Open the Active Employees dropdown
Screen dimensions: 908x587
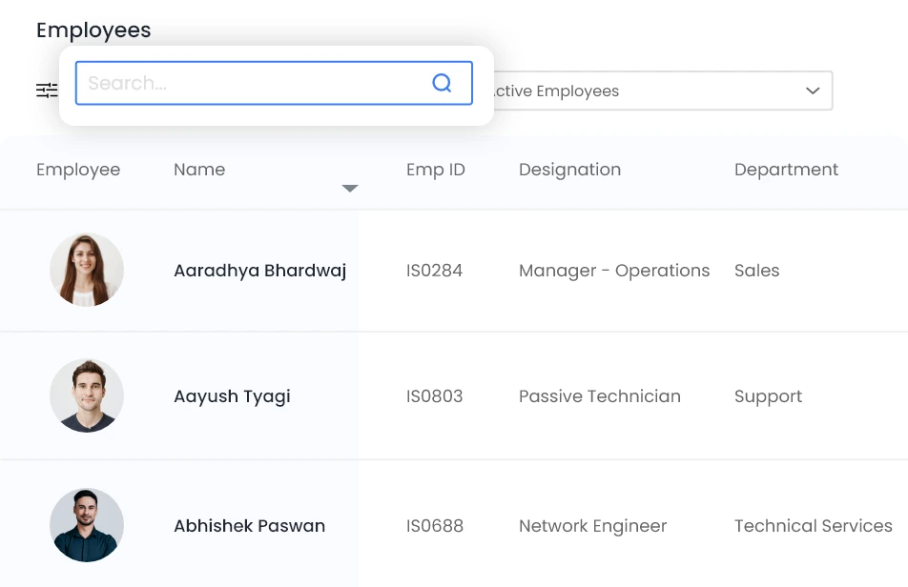click(658, 91)
